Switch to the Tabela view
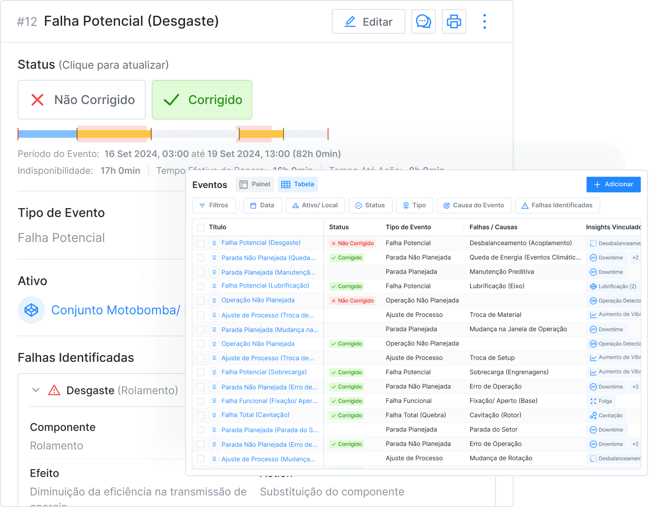Screen dimensions: 666x507 [x=297, y=184]
